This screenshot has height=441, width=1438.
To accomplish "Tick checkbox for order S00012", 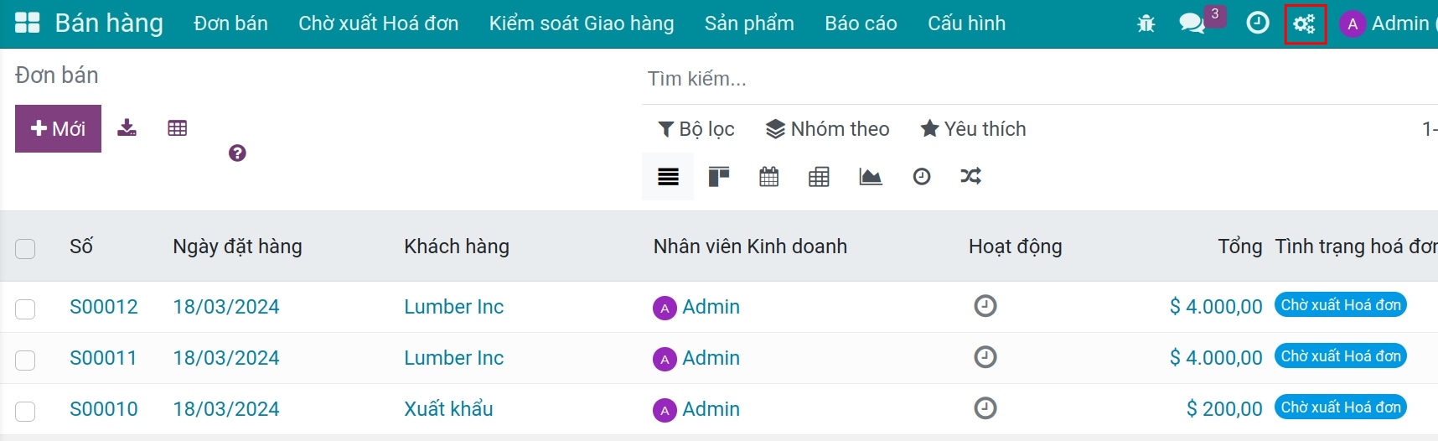I will coord(25,309).
